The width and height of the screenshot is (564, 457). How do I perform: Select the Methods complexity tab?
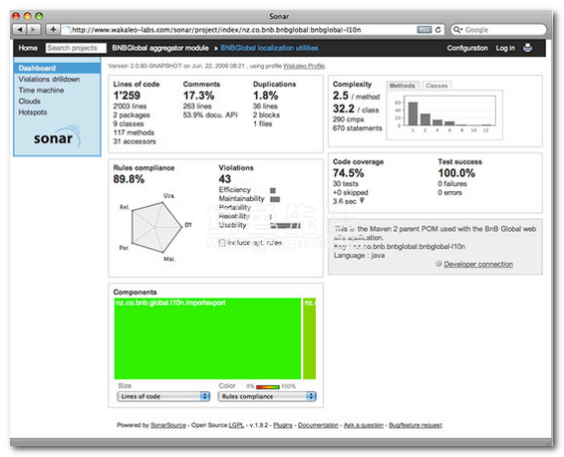pyautogui.click(x=403, y=86)
